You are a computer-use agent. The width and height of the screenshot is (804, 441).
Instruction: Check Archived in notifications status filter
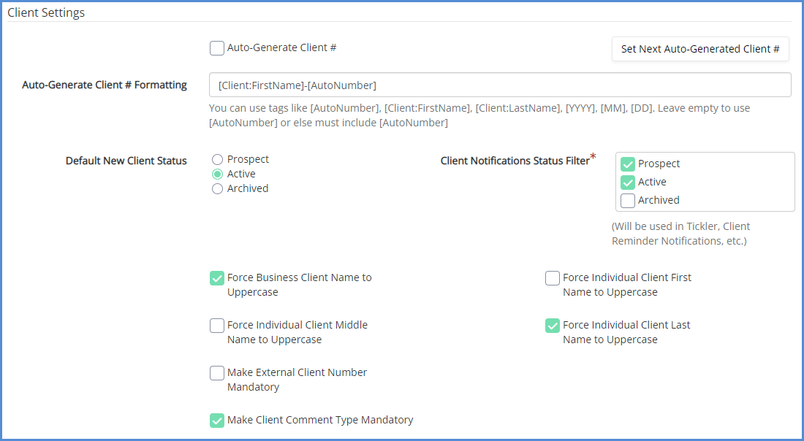point(628,201)
